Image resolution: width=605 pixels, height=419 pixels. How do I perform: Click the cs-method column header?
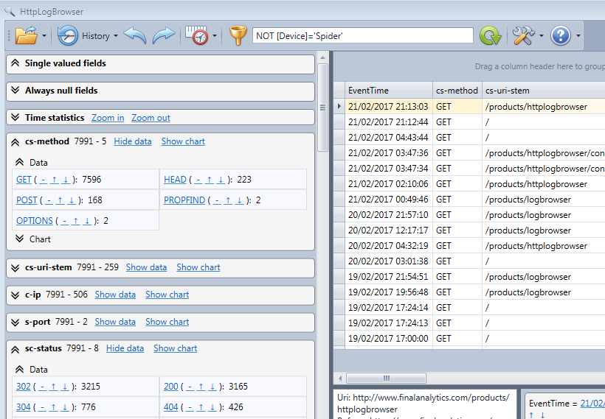457,91
